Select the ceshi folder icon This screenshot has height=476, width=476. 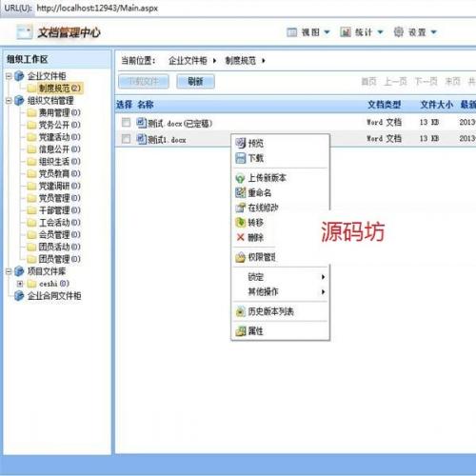coord(31,284)
